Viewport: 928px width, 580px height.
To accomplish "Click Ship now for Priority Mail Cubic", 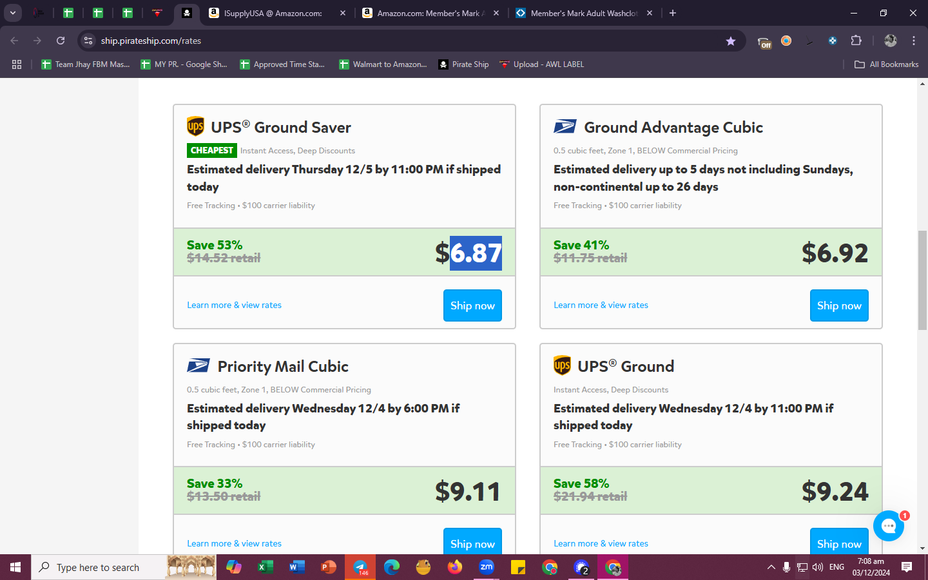I will tap(472, 541).
